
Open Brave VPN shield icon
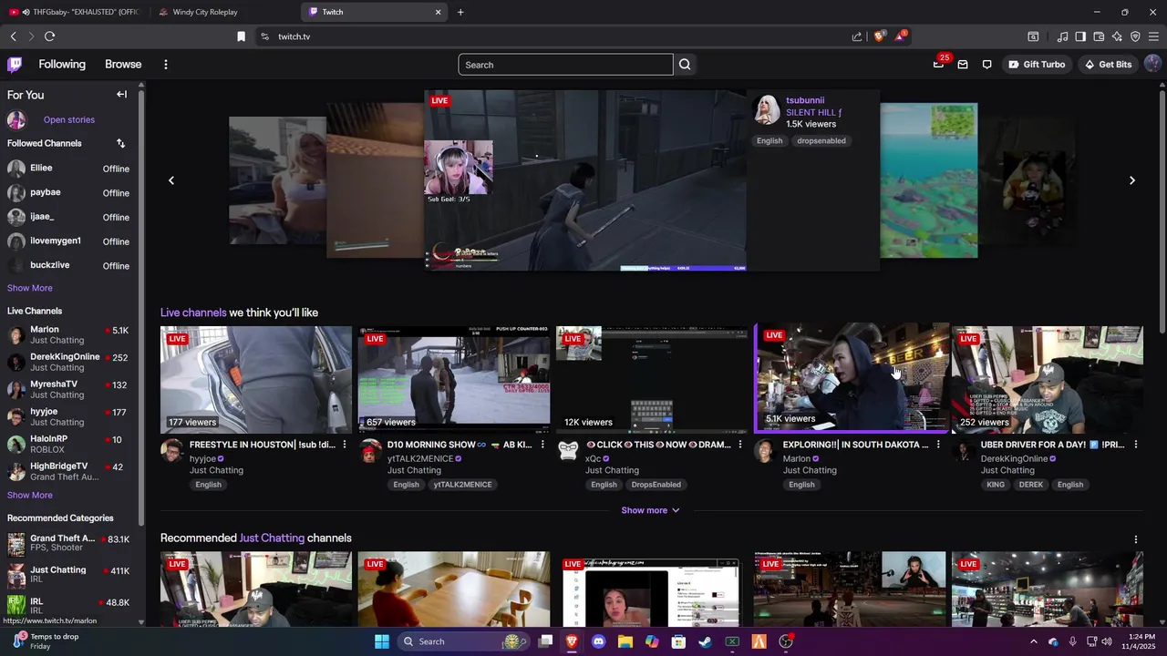1135,36
